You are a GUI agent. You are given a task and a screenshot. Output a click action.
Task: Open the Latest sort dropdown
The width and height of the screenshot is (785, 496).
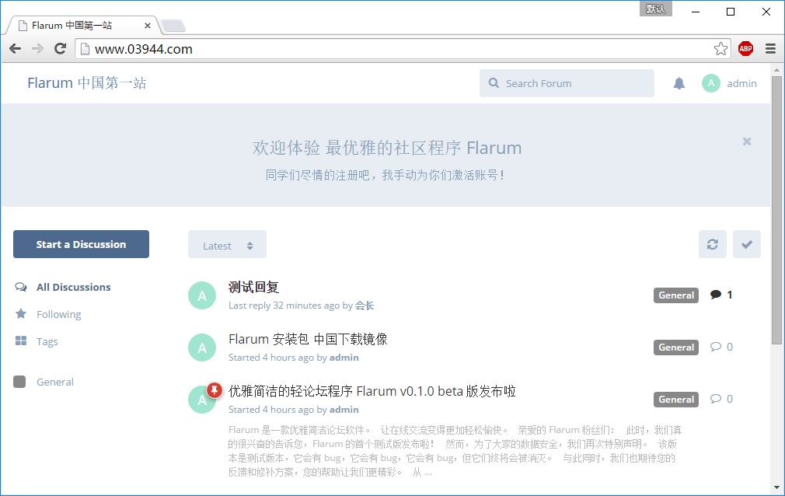click(227, 244)
